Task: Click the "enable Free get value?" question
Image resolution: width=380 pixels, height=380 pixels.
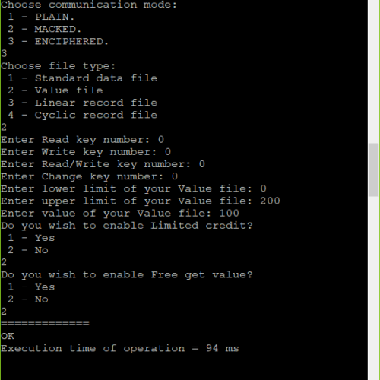Action: tap(127, 275)
